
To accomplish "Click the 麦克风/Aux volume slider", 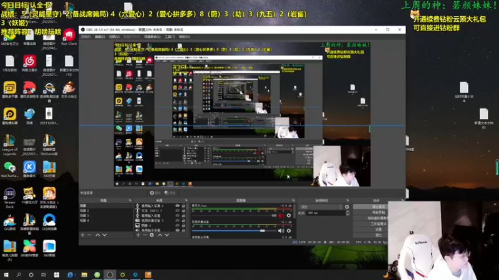I will [235, 215].
